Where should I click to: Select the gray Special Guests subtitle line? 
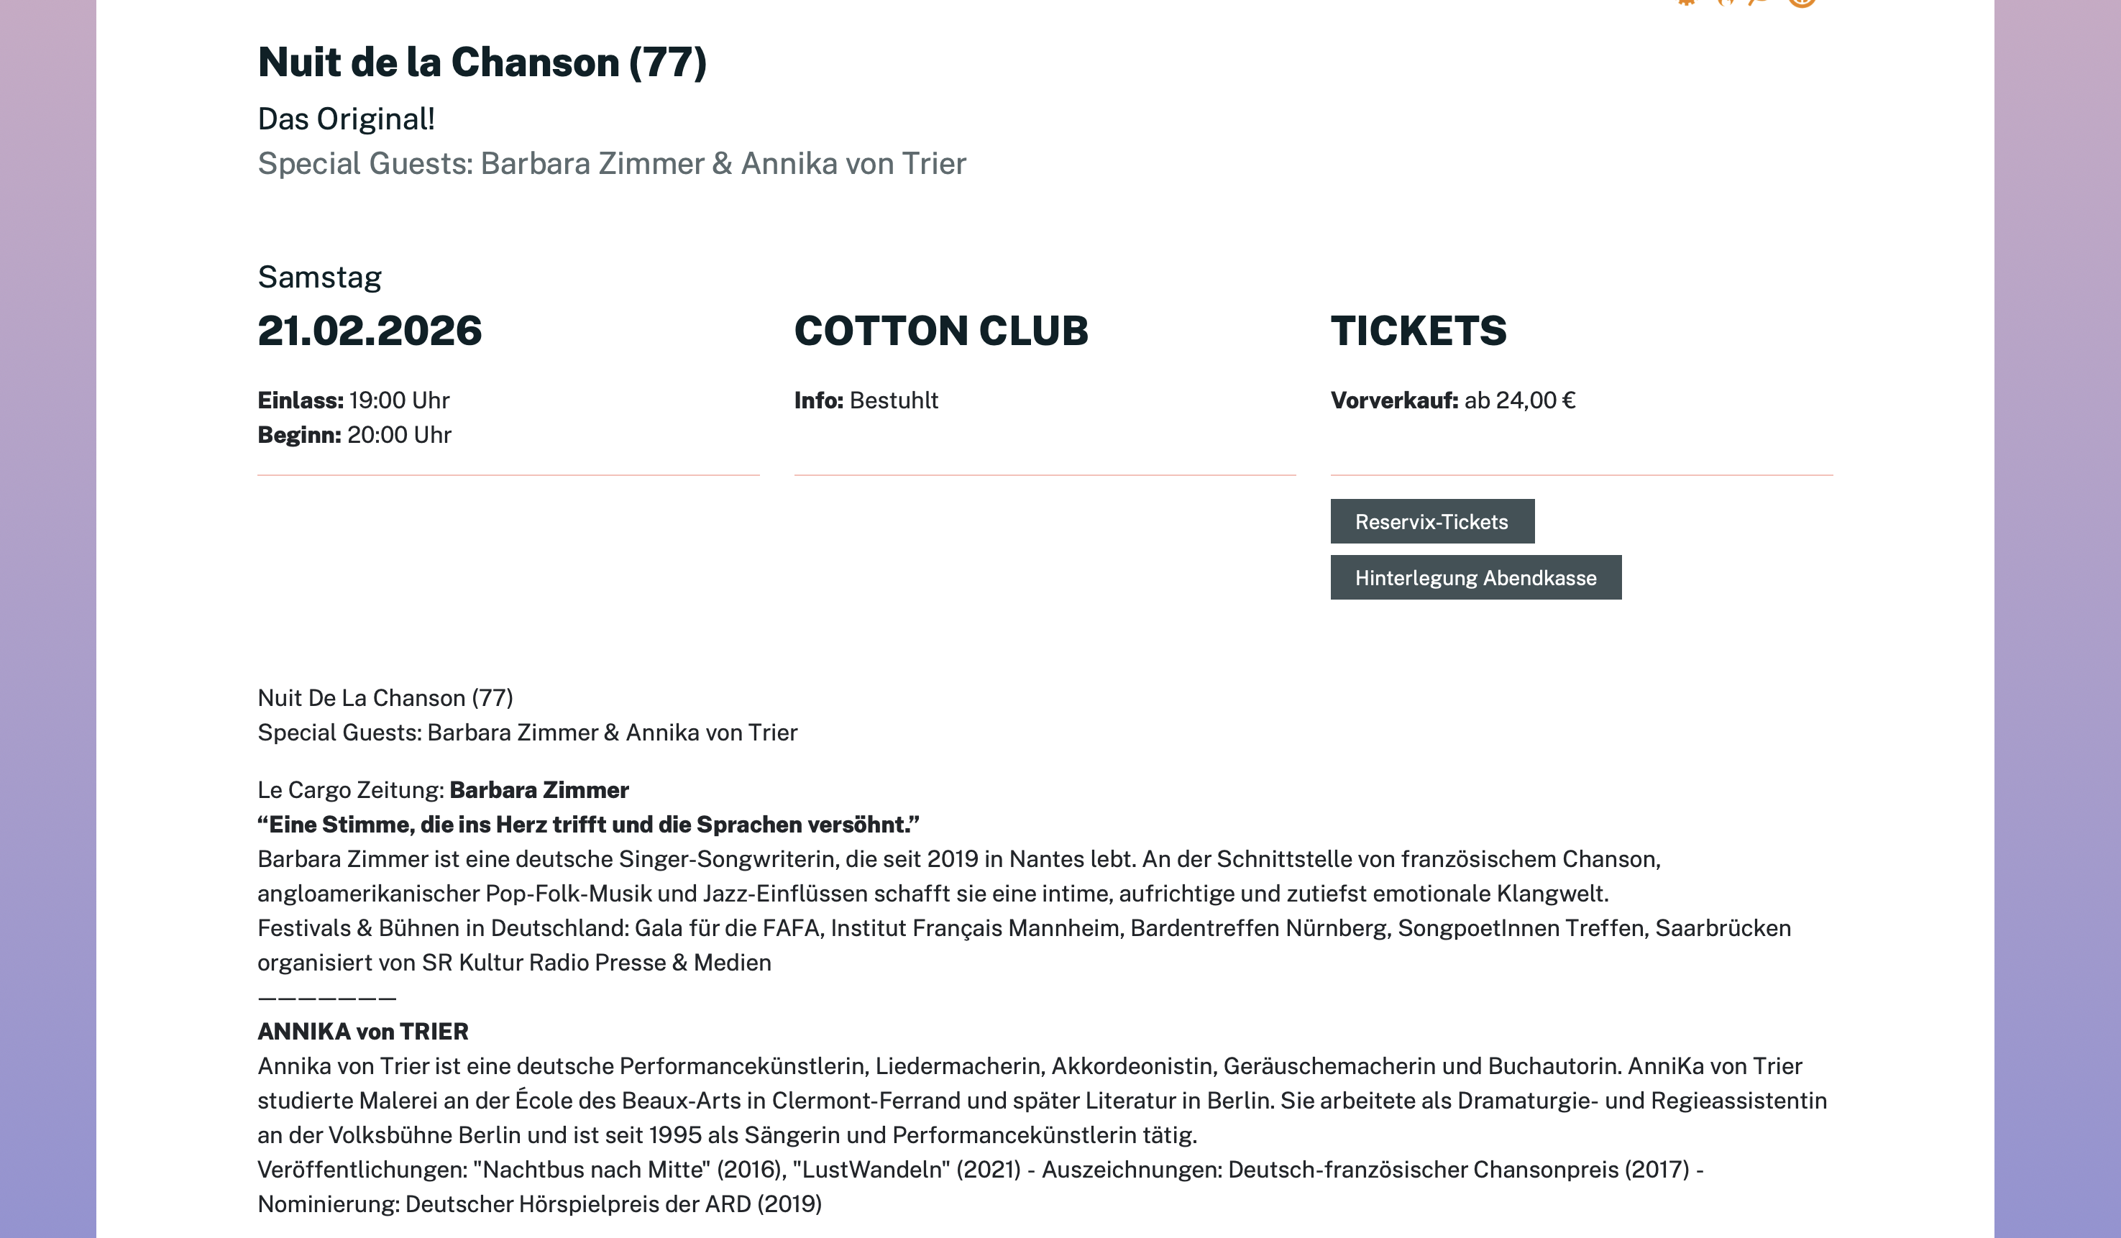[611, 163]
